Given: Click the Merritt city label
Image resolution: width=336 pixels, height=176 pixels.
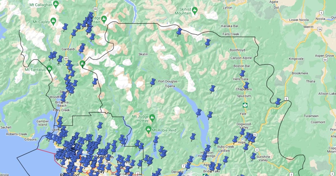Looking at the screenshot, I should [x=308, y=27].
